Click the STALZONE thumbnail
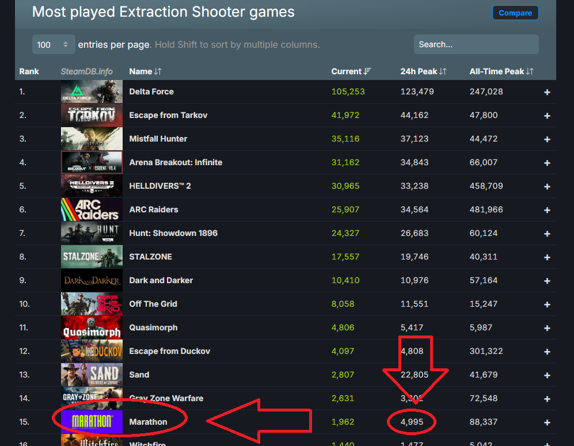Screen dimensions: 574x446 pos(92,257)
